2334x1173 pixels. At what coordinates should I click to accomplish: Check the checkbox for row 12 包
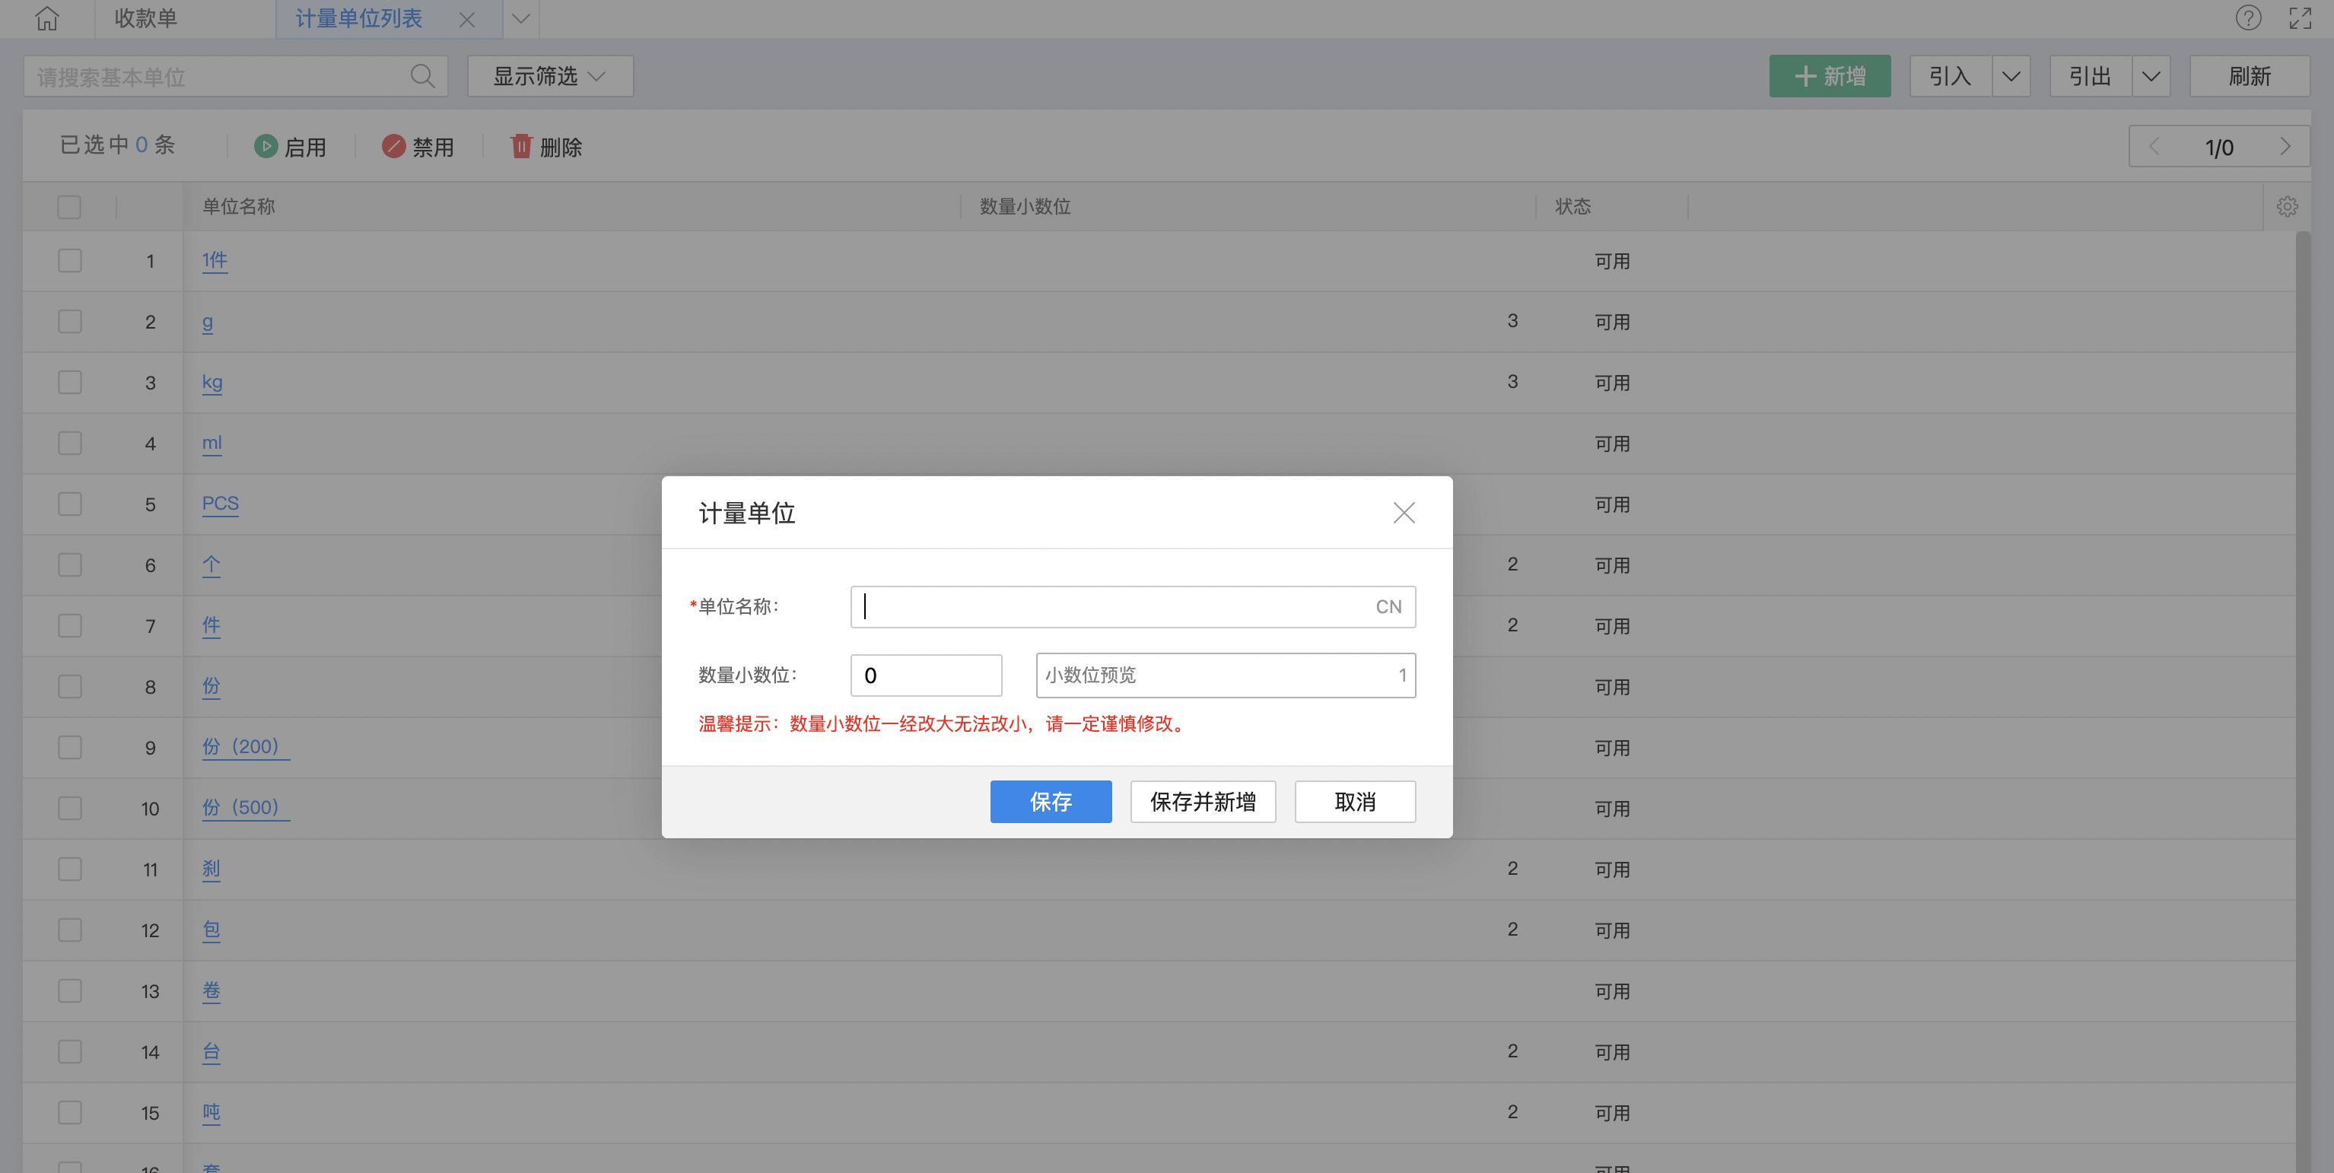coord(70,930)
